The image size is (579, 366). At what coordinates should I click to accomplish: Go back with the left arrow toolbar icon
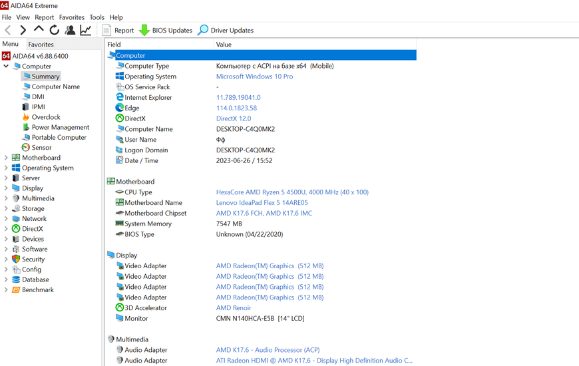[x=8, y=30]
